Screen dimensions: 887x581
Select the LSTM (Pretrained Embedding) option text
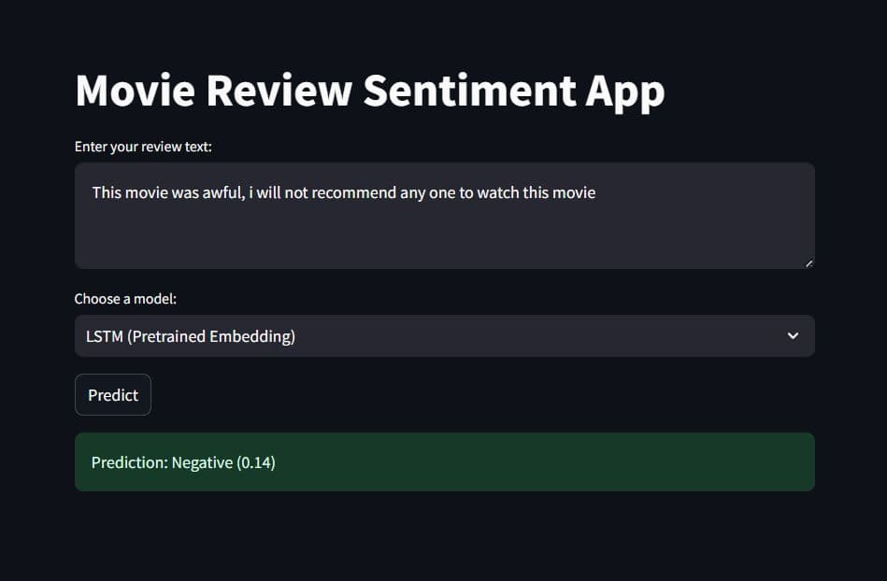[x=192, y=335]
